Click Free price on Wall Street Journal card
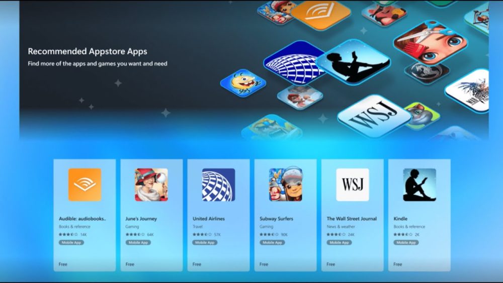The height and width of the screenshot is (283, 503). click(331, 264)
